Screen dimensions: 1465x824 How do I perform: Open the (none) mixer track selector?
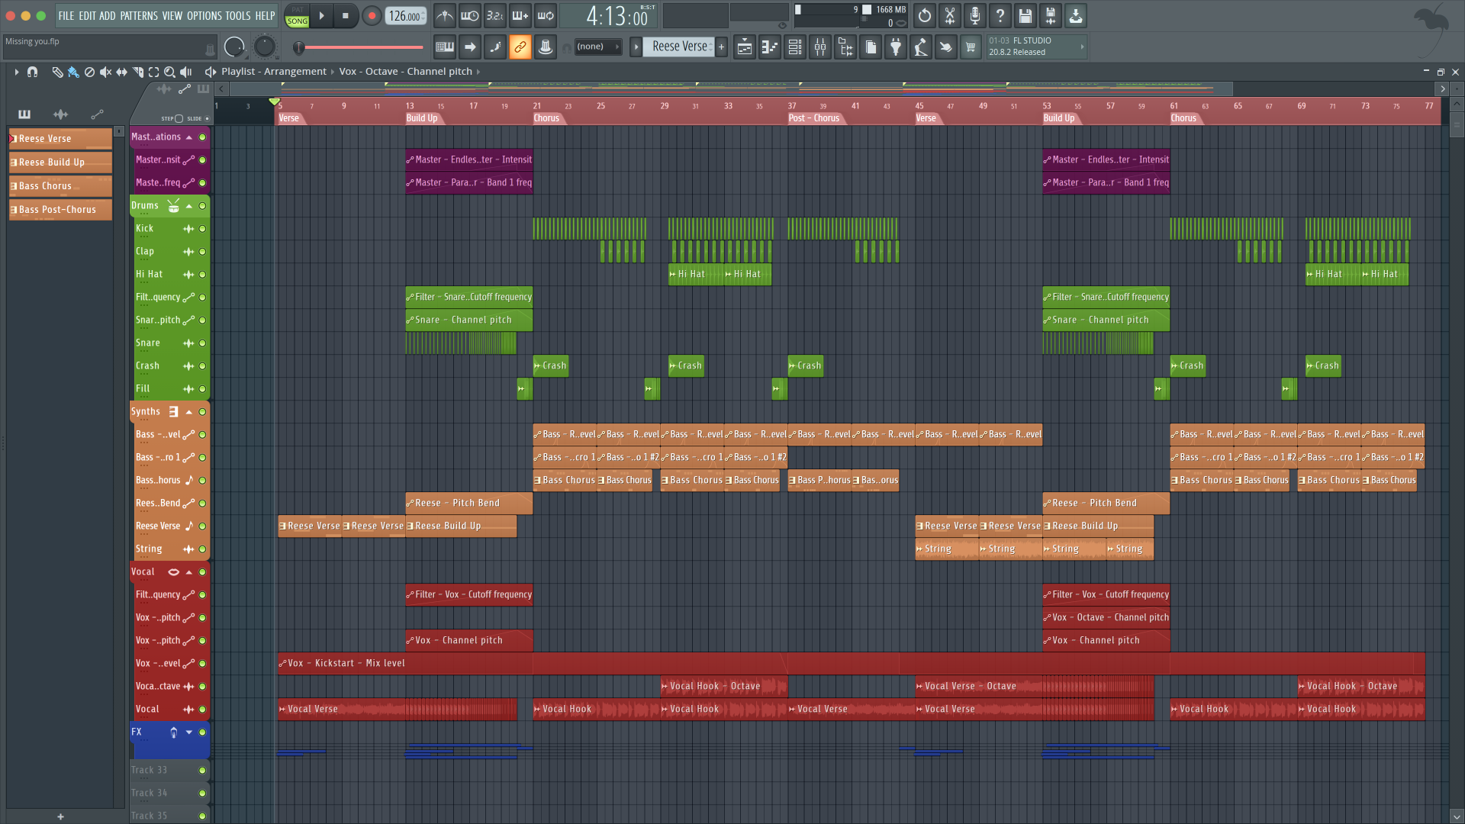[597, 47]
